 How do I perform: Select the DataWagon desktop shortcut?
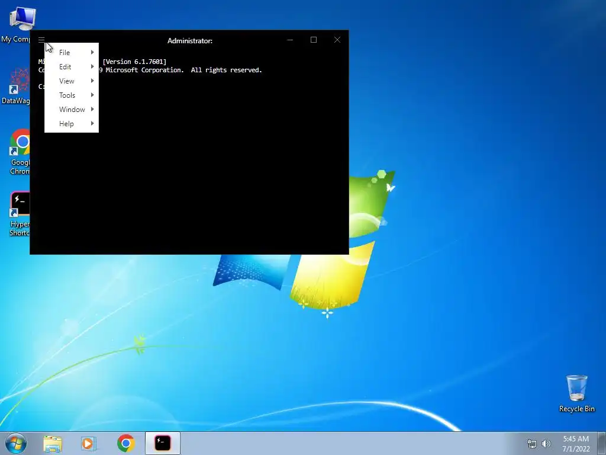click(16, 86)
